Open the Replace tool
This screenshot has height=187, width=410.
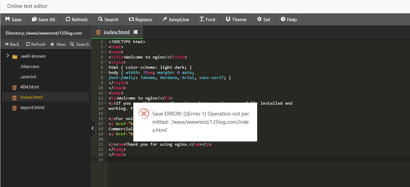[140, 19]
